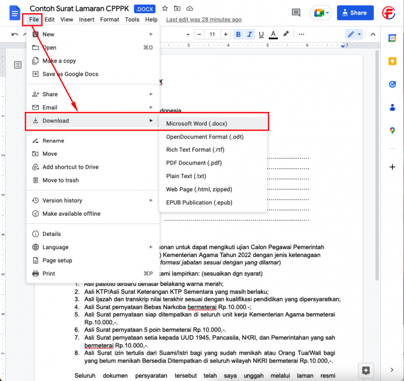Open Contacts in the side panel
Viewport: 404px width, 381px height.
pyautogui.click(x=392, y=107)
